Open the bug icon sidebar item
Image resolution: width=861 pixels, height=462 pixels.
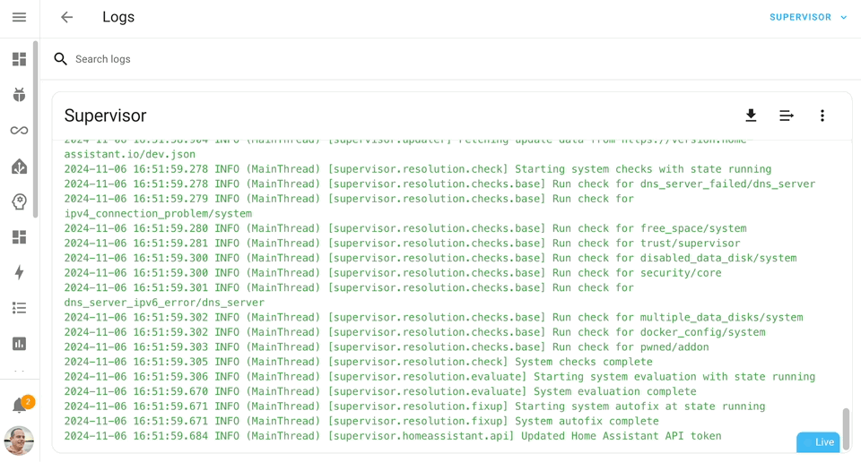click(x=19, y=95)
